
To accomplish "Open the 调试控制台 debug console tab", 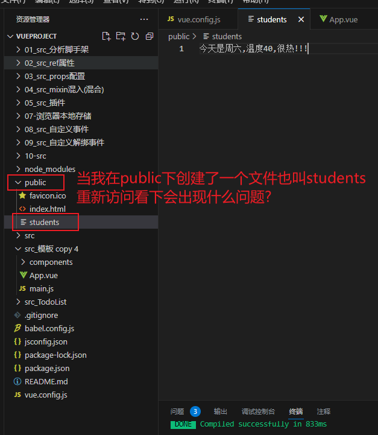I will 258,411.
